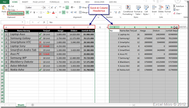Switch to DEVELOPER tab
This screenshot has height=108, width=189.
click(99, 2)
